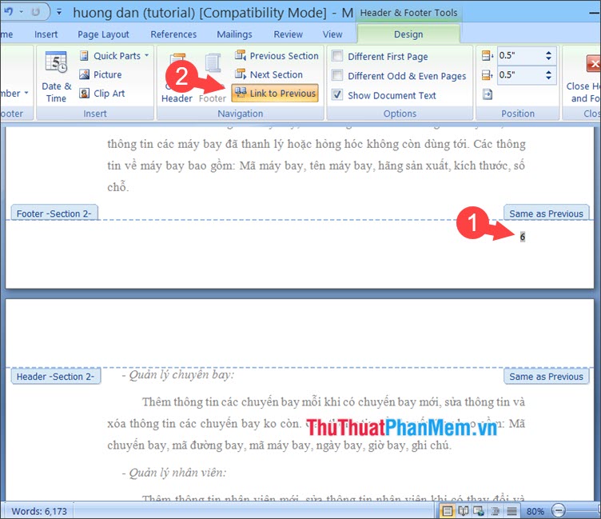Screen dimensions: 601x519
Task: Switch to Web Layout view
Action: (478, 511)
